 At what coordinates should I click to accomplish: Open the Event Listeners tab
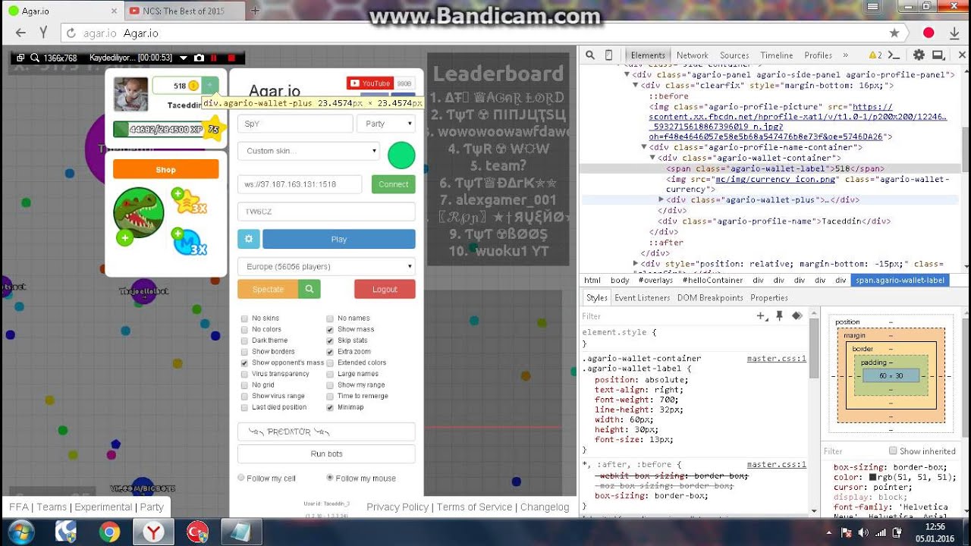coord(642,298)
